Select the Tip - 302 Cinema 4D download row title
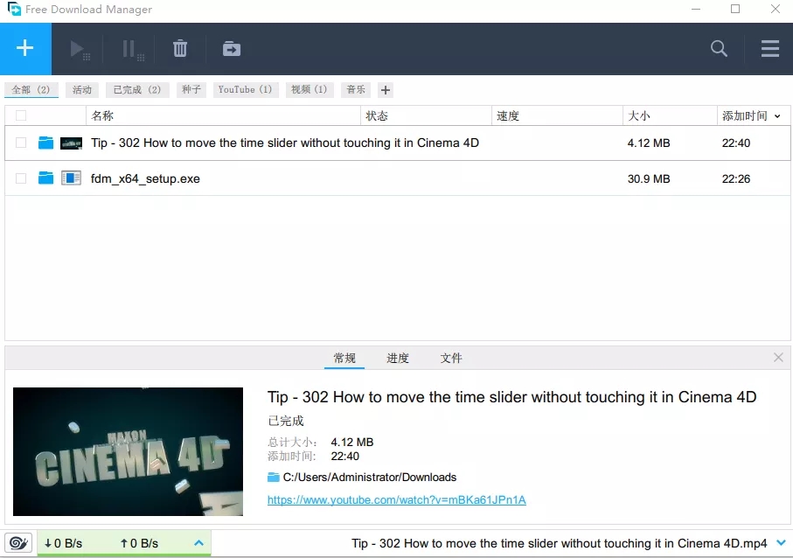793x558 pixels. [285, 143]
